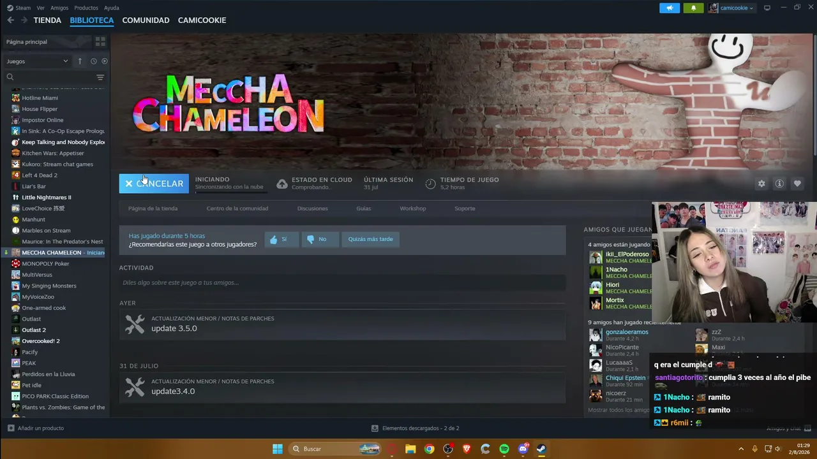This screenshot has width=817, height=459.
Task: Open Steam announcements megaphone button
Action: click(x=670, y=8)
